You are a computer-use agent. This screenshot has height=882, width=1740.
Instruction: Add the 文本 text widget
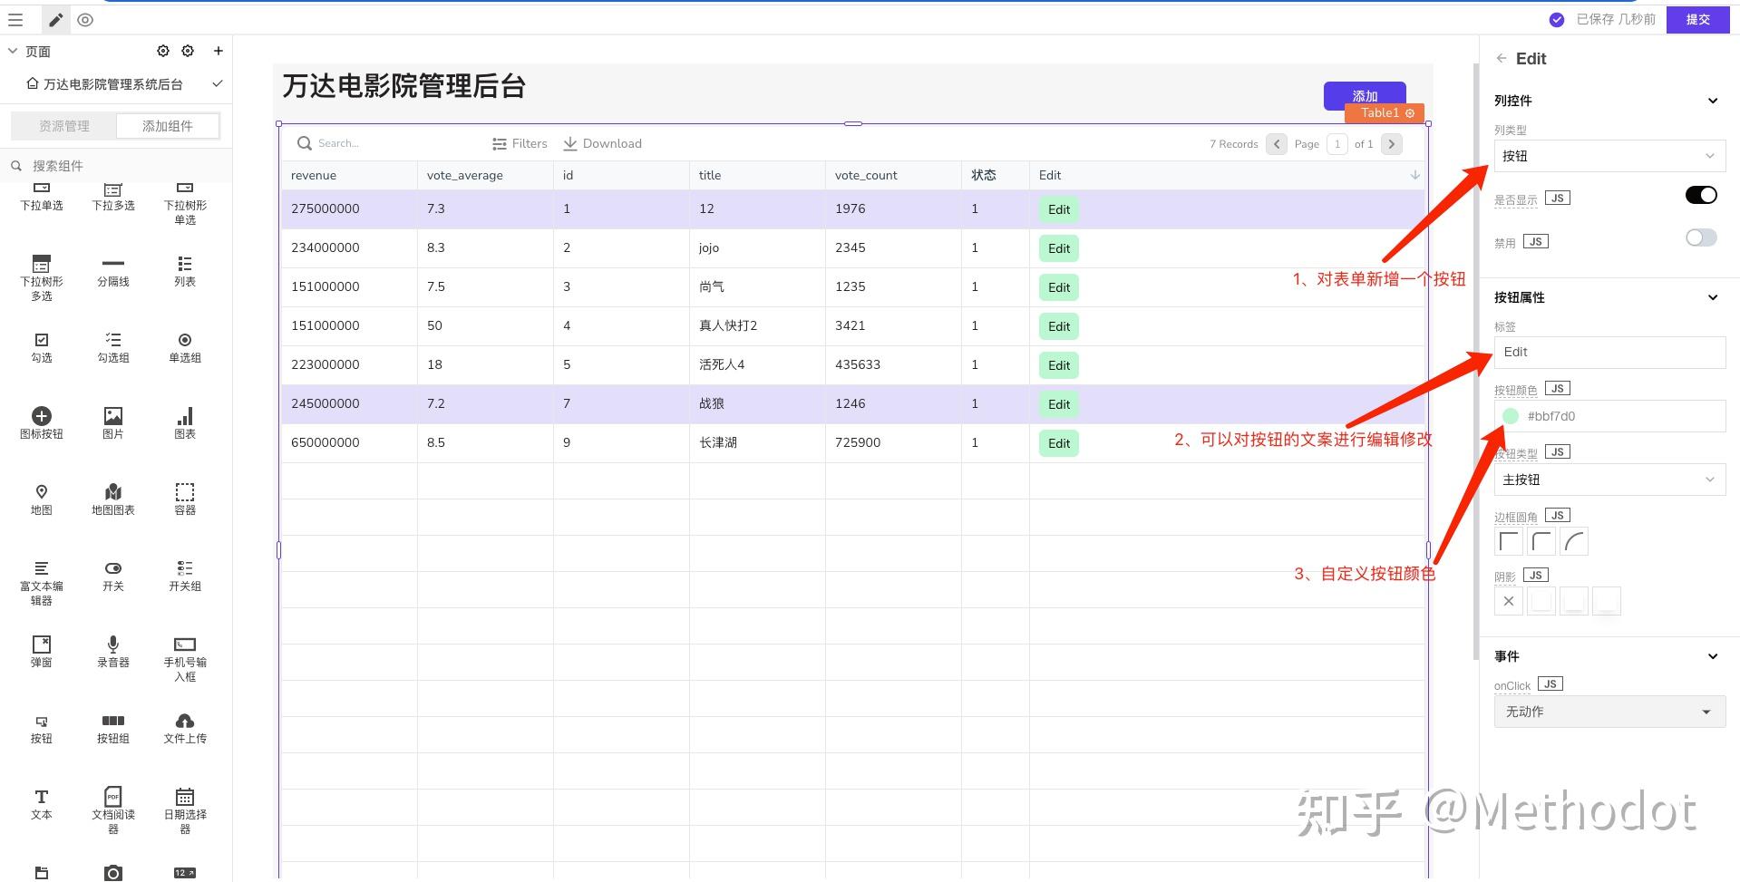pos(42,804)
